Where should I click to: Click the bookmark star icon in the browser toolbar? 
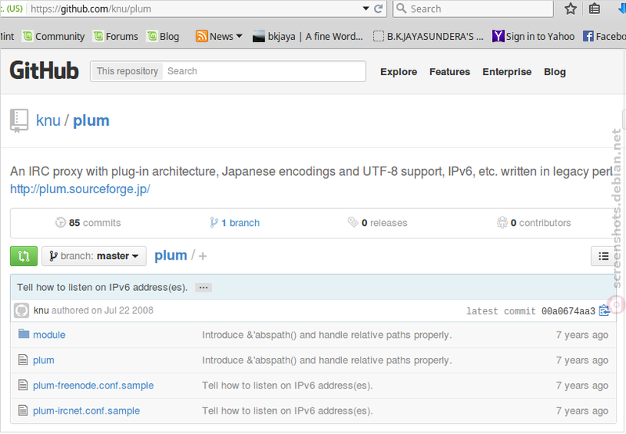point(570,9)
